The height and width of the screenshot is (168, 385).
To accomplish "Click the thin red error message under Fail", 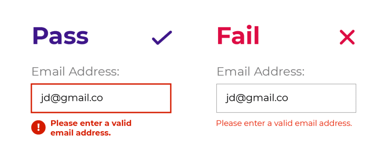I will click(x=284, y=123).
